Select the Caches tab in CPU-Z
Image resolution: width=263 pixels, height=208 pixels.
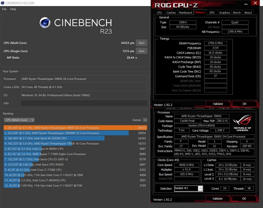pyautogui.click(x=171, y=13)
